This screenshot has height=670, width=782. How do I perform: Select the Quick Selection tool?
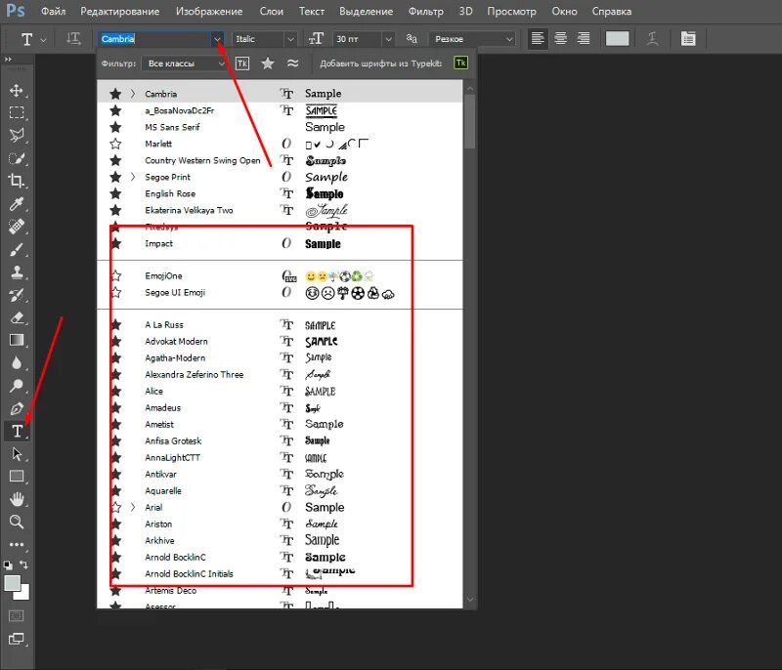17,158
